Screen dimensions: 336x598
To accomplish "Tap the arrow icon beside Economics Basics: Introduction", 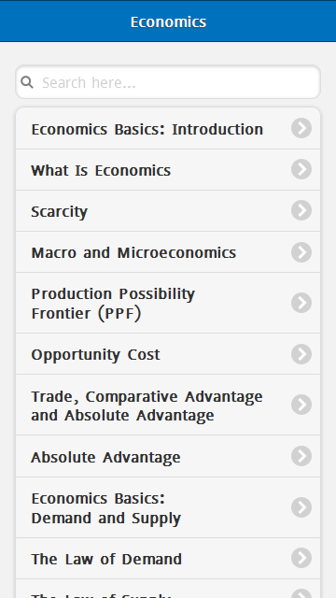I will tap(301, 128).
